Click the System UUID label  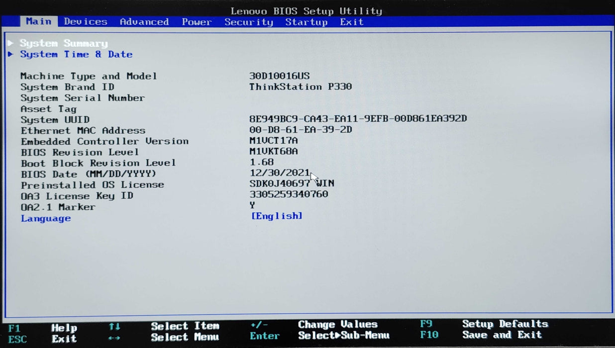55,120
